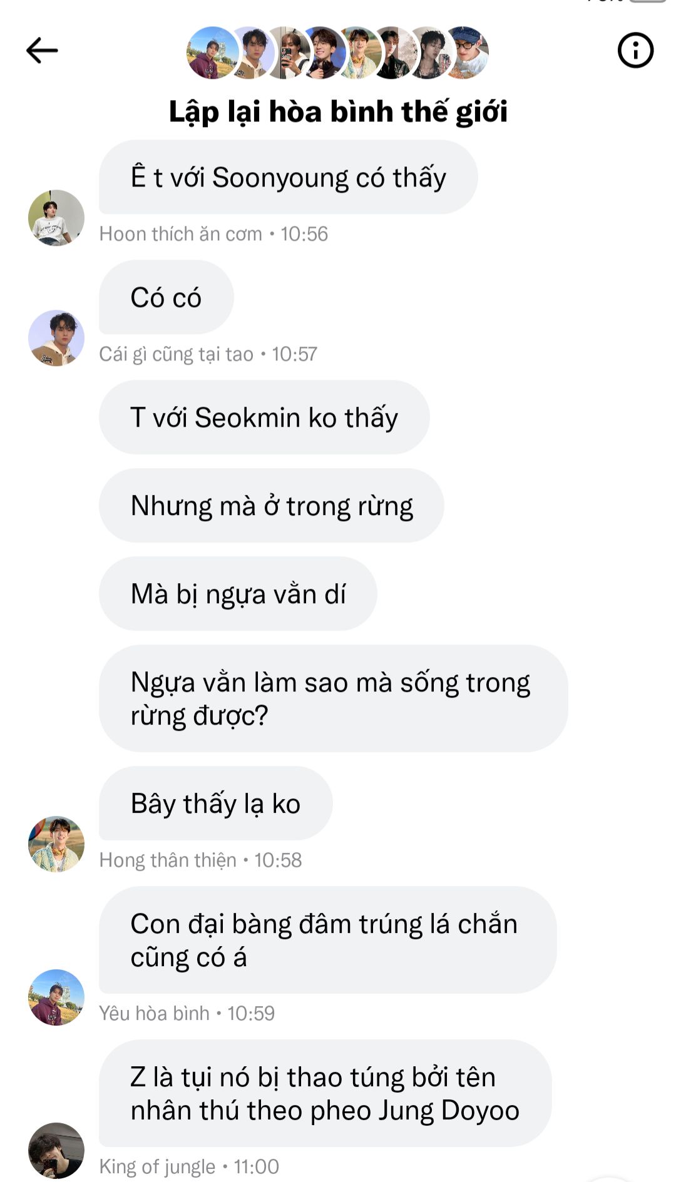Select the 'Con đại bàng đâm trúng lá chắn' message
Image resolution: width=676 pixels, height=1182 pixels.
(328, 940)
